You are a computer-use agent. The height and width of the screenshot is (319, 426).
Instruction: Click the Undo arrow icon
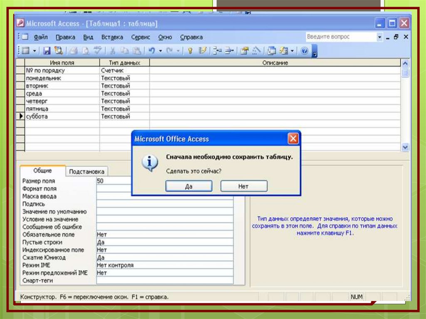(152, 51)
